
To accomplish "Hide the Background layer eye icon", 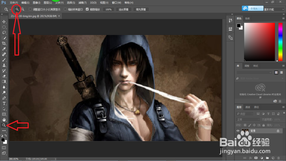I will pos(238,131).
